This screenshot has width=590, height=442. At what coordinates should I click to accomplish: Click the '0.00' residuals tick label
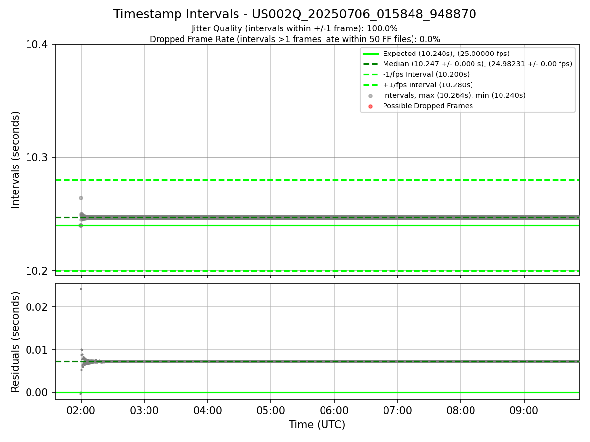37,393
